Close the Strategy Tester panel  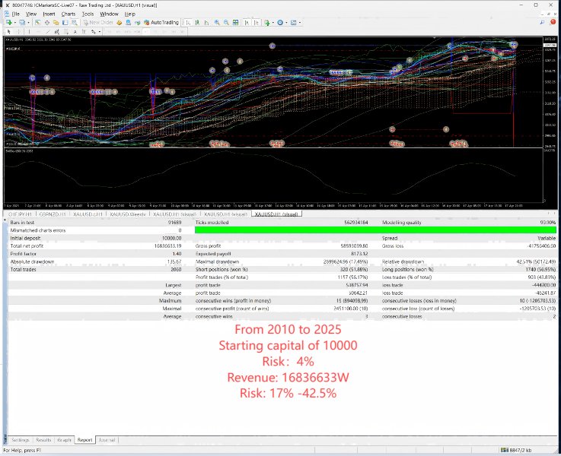pos(5,220)
